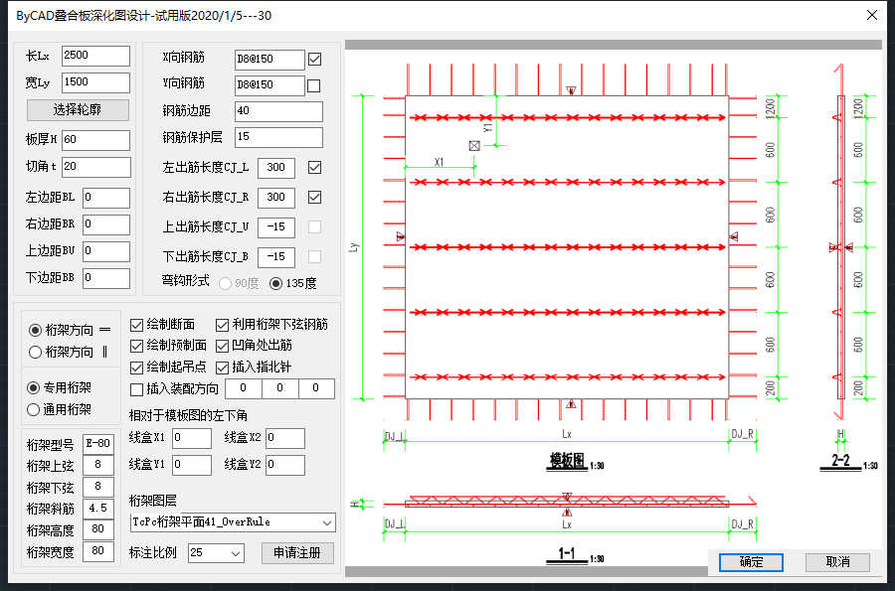
Task: Click the 上出筋长度CJ_U value field
Action: [x=276, y=227]
